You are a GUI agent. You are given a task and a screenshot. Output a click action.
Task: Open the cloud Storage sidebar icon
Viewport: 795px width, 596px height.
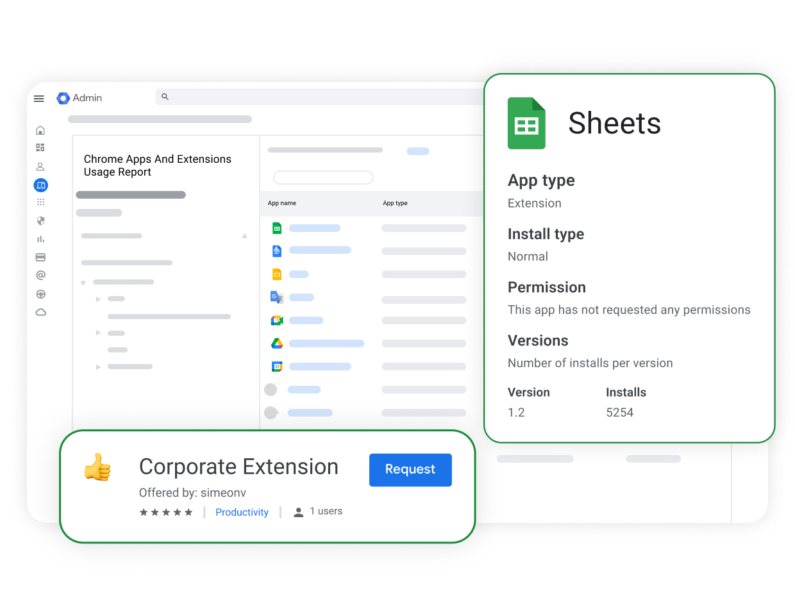click(x=40, y=312)
